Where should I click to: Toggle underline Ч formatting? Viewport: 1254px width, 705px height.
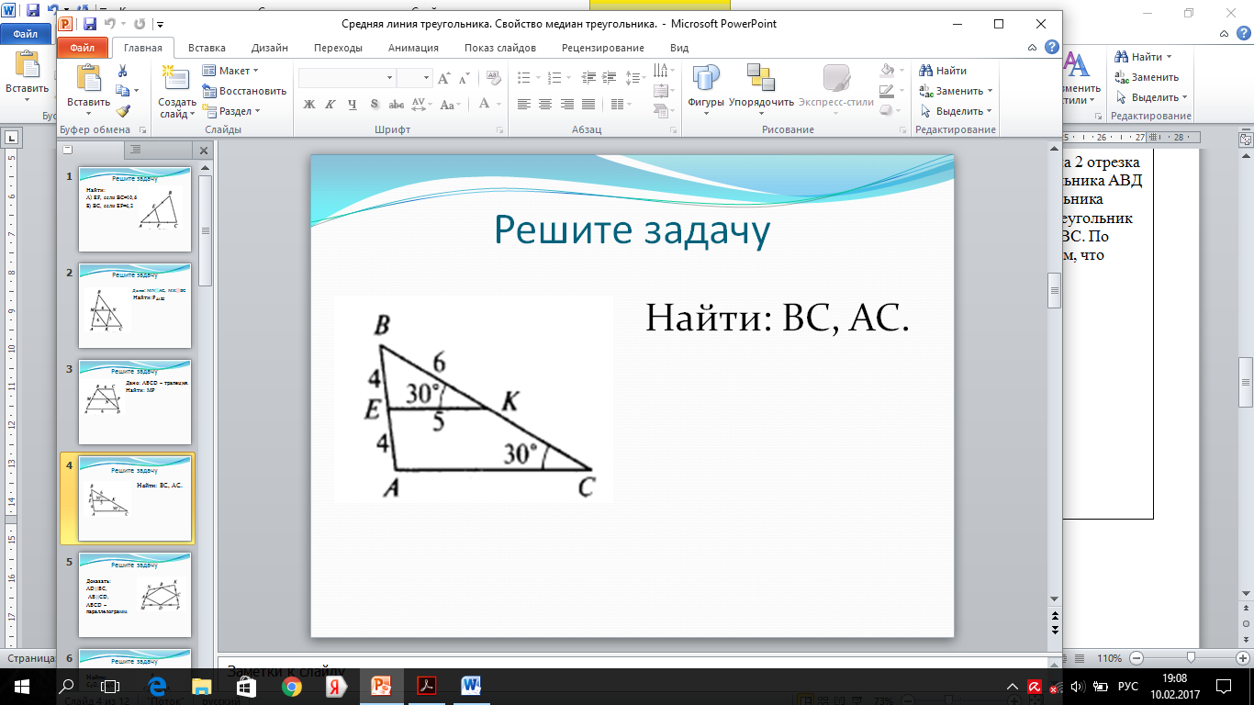click(x=352, y=105)
